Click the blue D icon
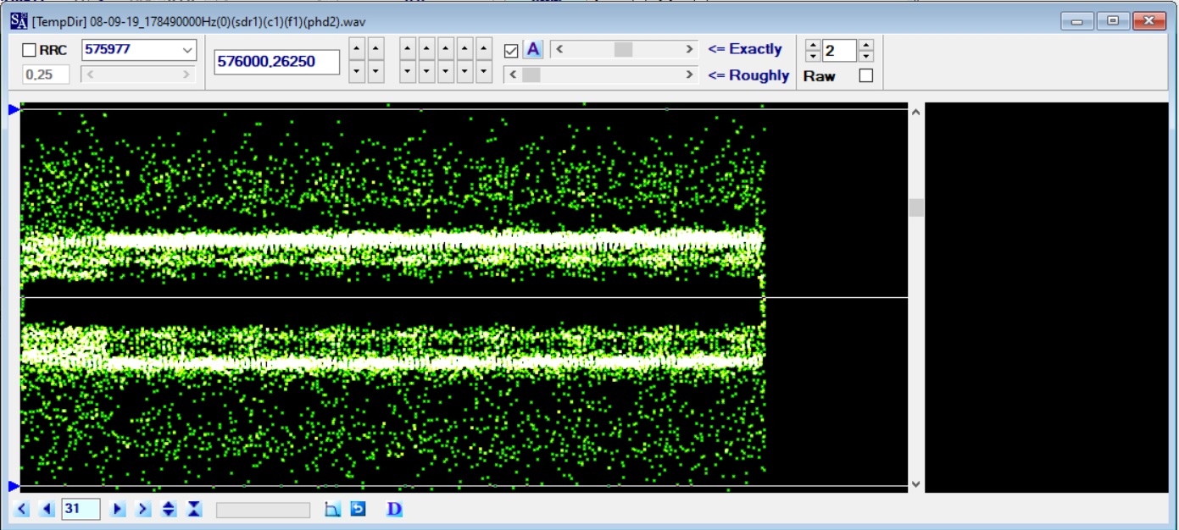The width and height of the screenshot is (1179, 530). 394,509
